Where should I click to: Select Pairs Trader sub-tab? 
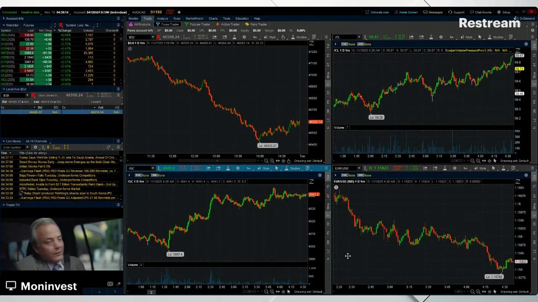(256, 24)
